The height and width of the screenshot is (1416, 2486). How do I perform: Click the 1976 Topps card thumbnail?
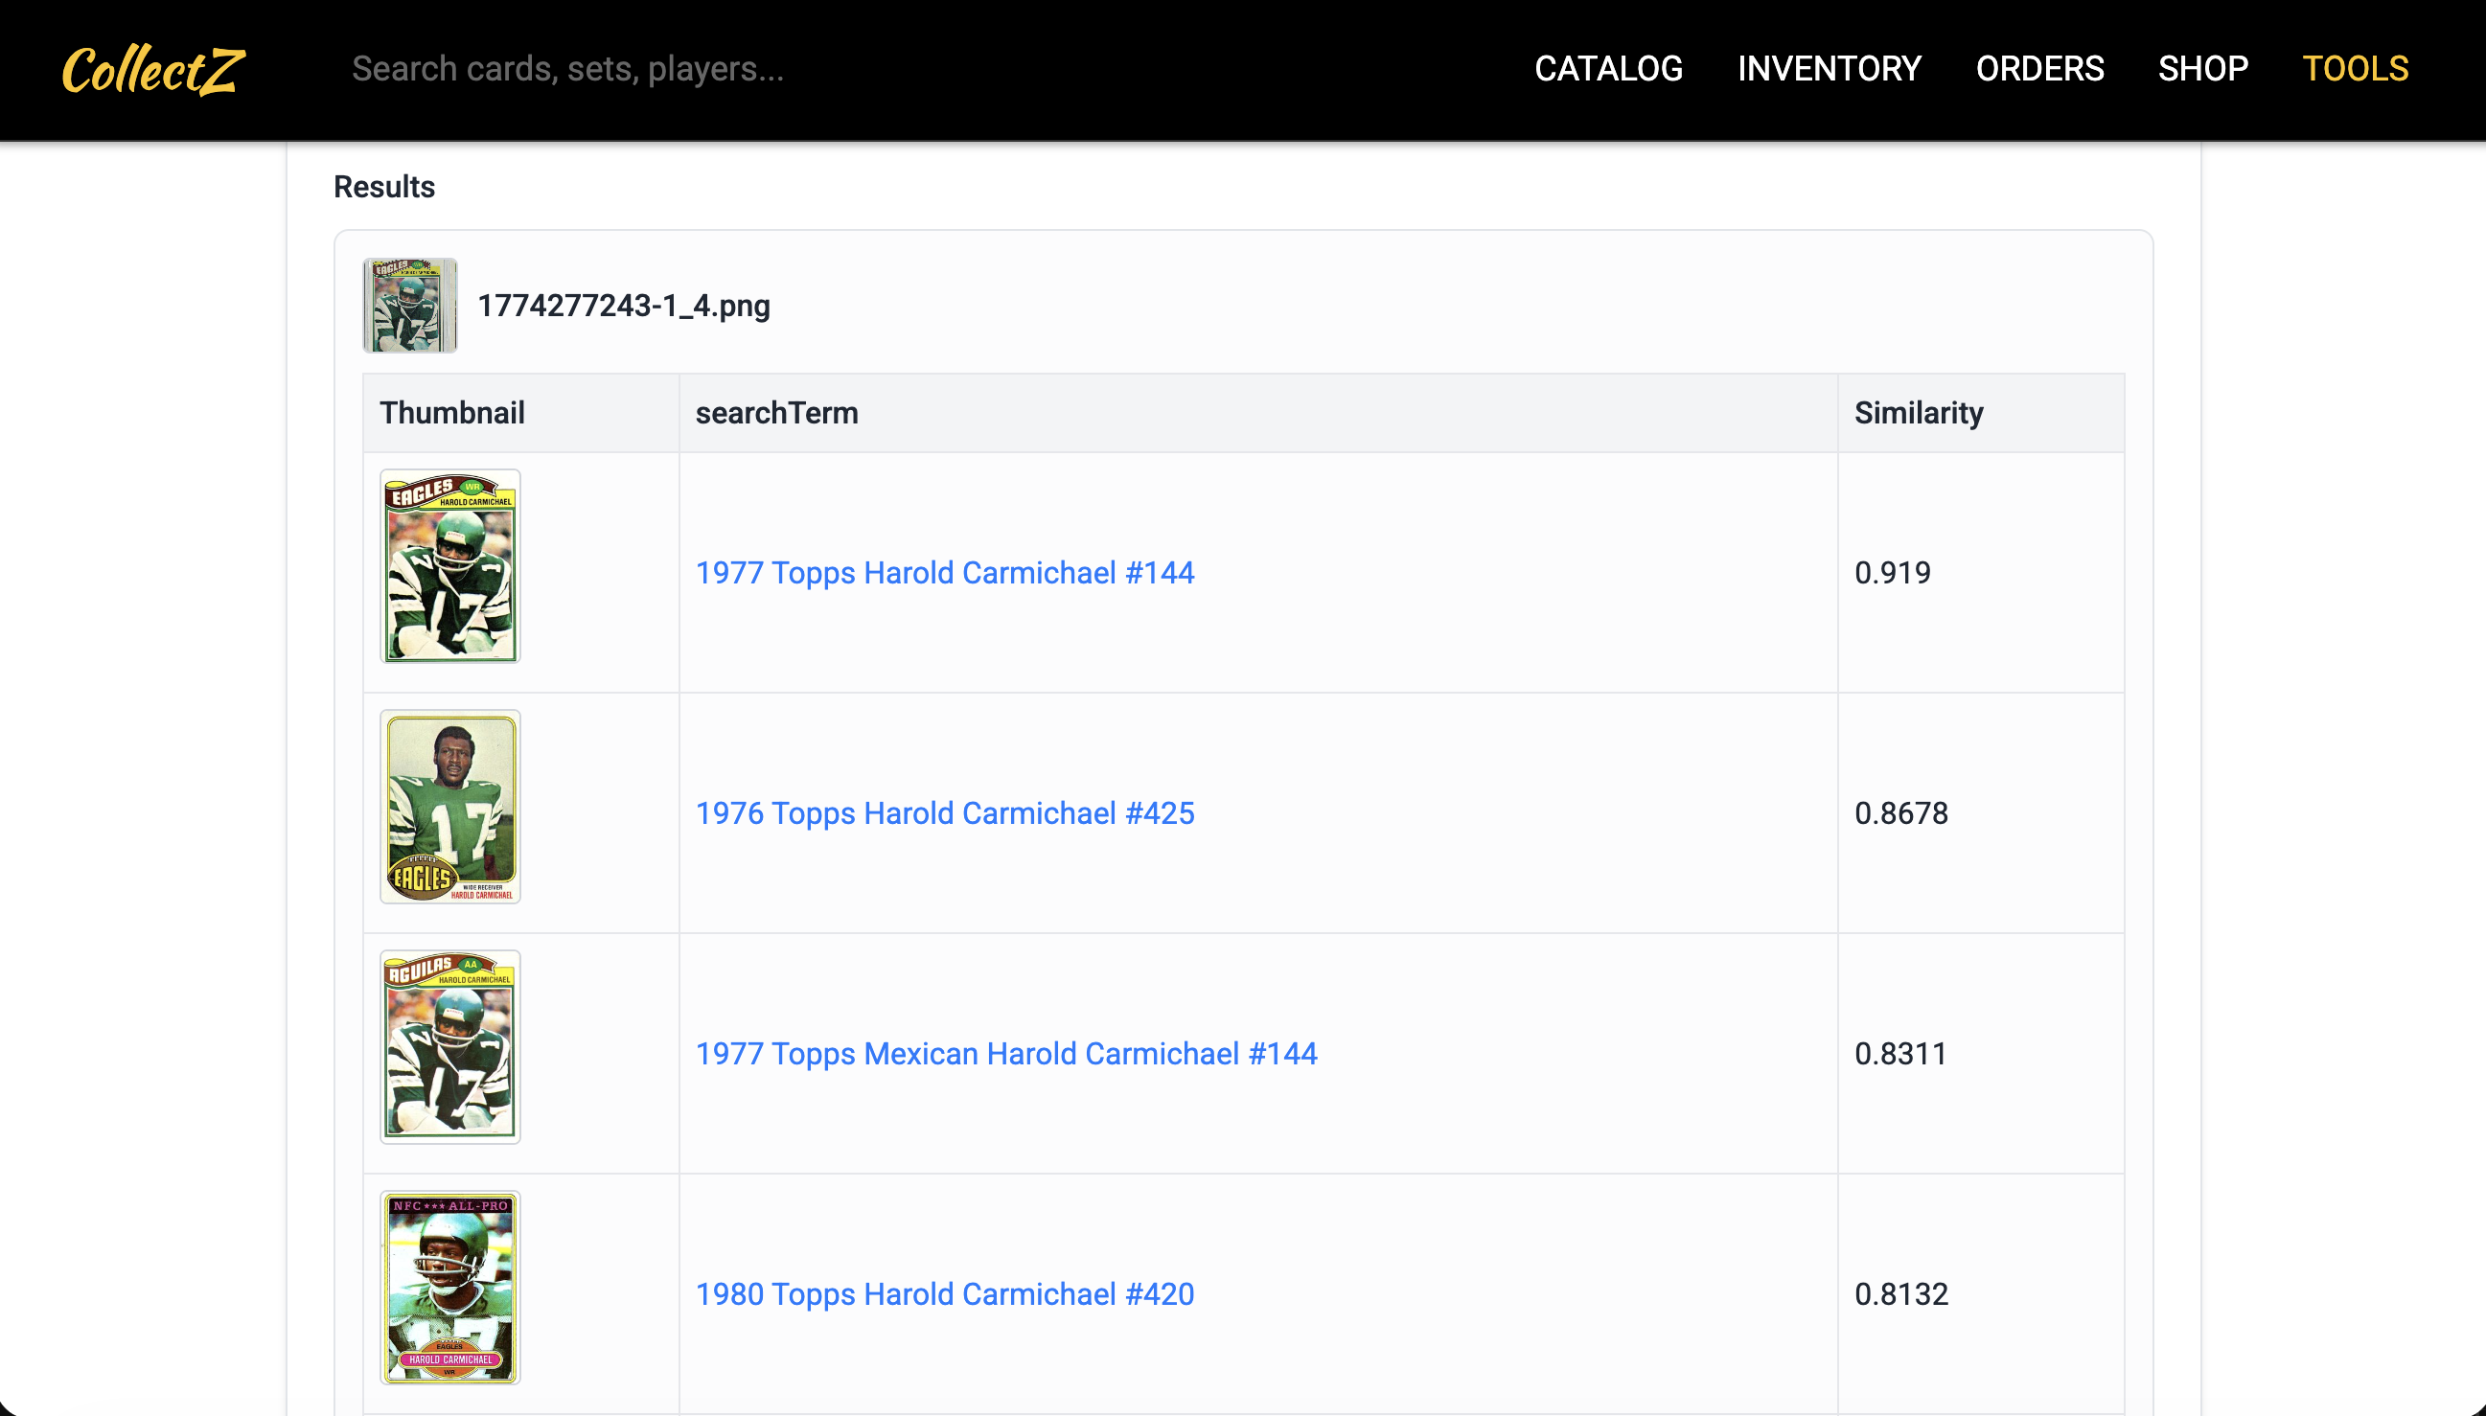coord(449,807)
